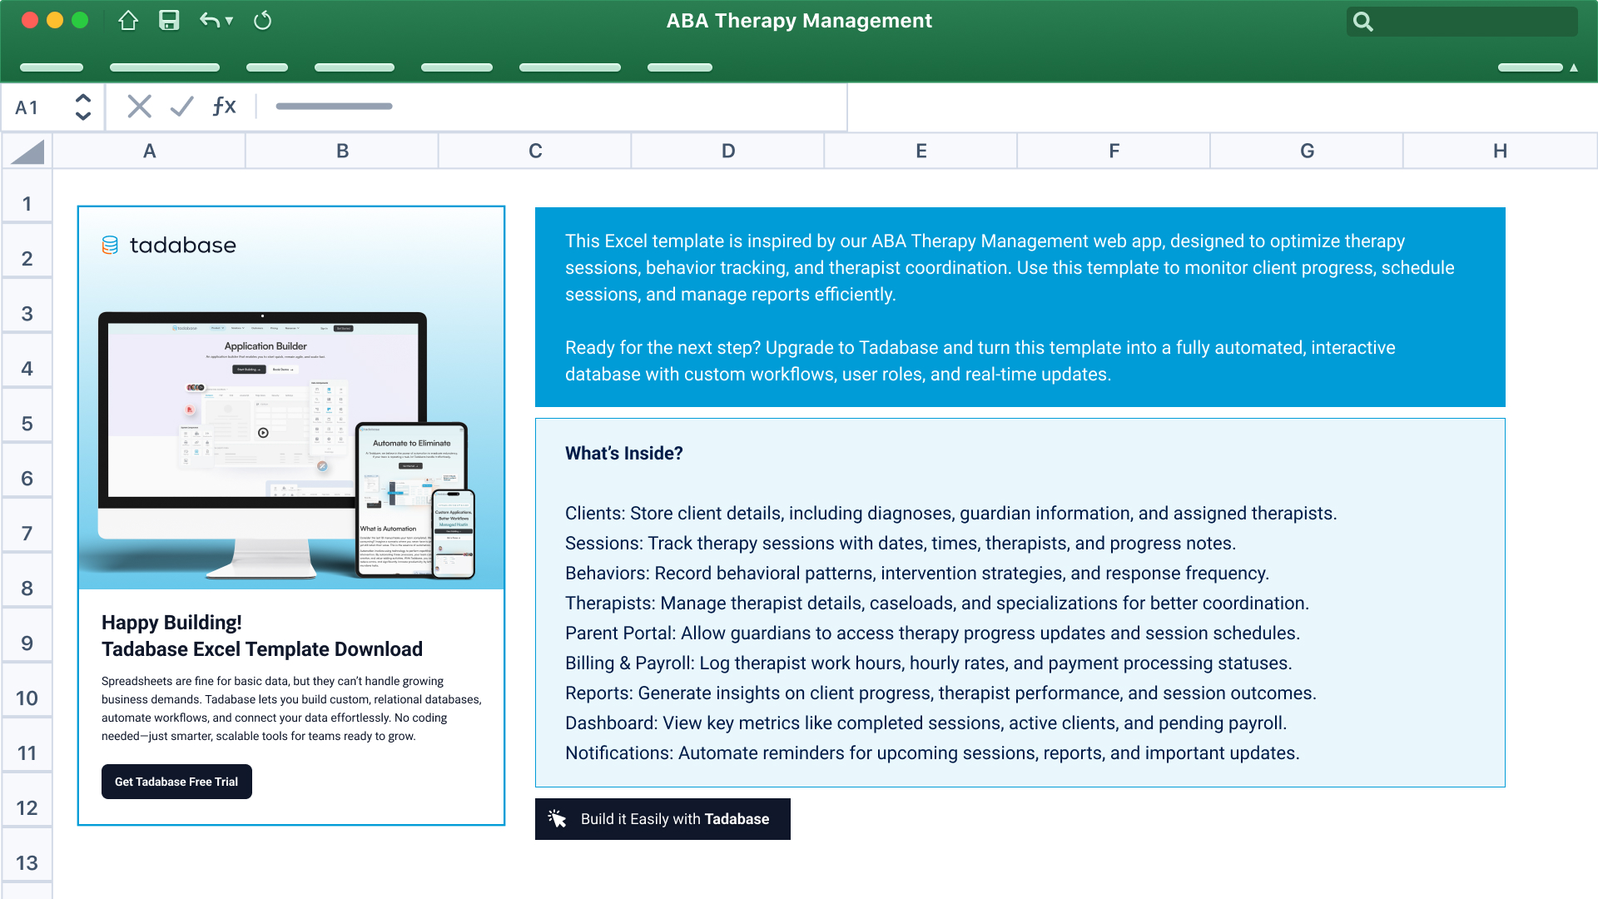
Task: Select row 8 header
Action: pyautogui.click(x=27, y=581)
